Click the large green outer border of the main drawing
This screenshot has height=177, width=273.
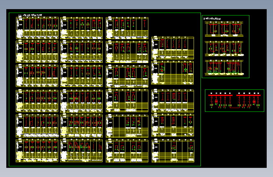105,13
